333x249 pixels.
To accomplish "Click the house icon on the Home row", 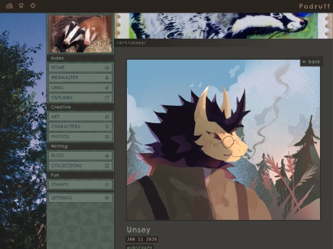I will pyautogui.click(x=107, y=68).
